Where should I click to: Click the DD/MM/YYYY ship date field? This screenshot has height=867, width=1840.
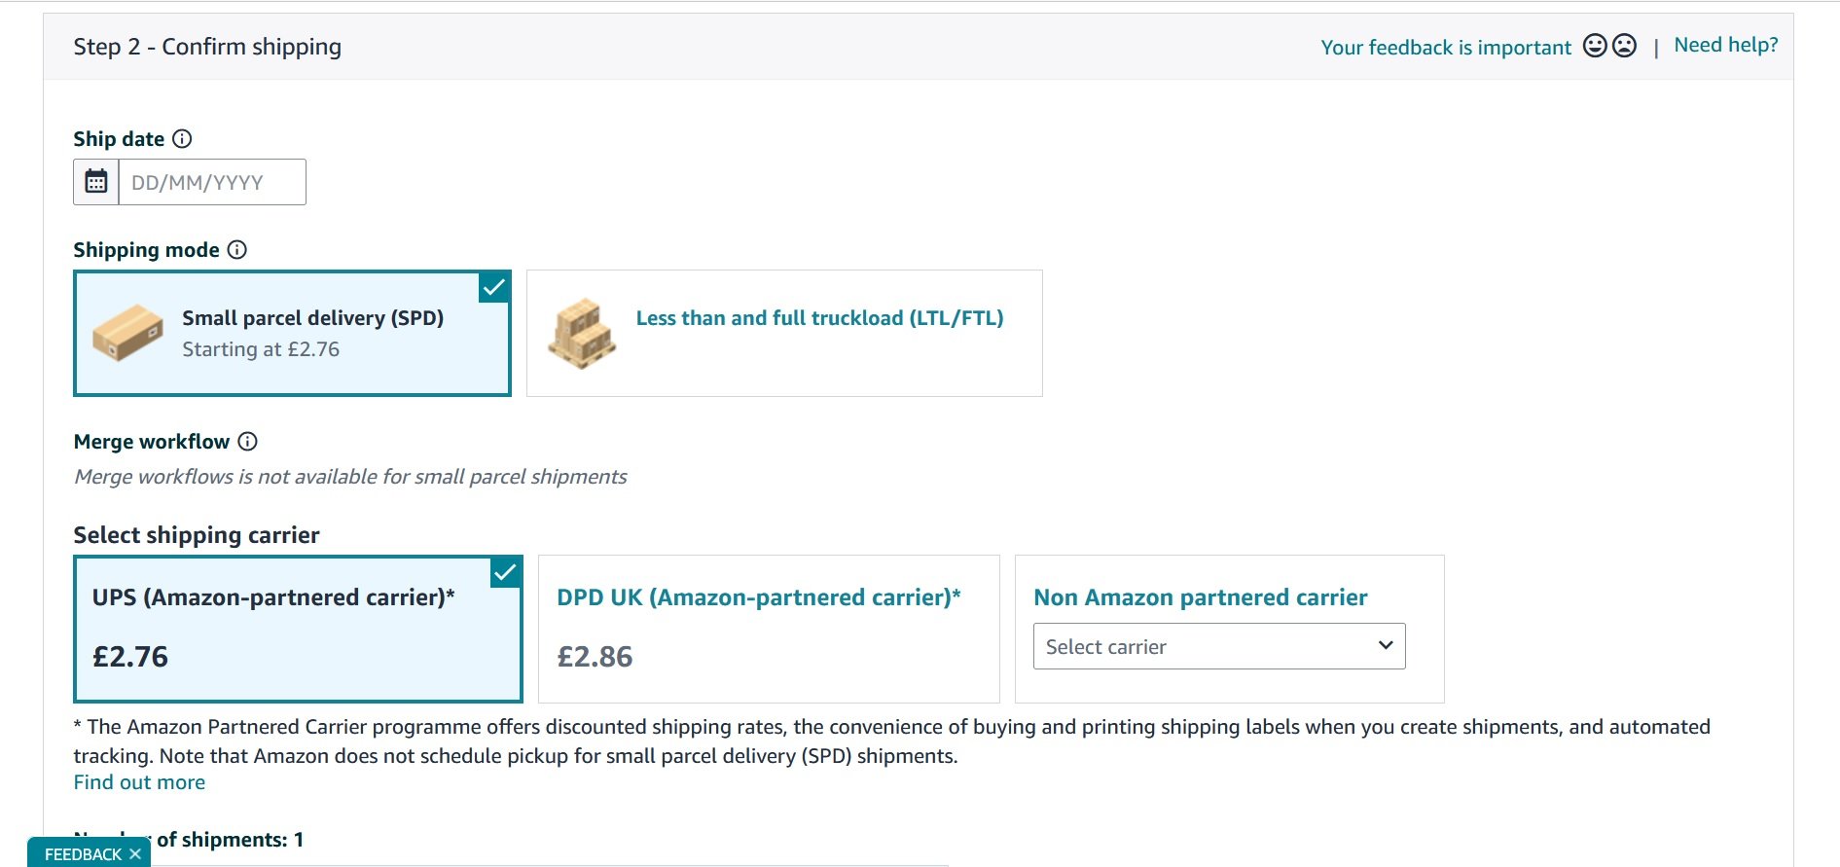pyautogui.click(x=212, y=182)
